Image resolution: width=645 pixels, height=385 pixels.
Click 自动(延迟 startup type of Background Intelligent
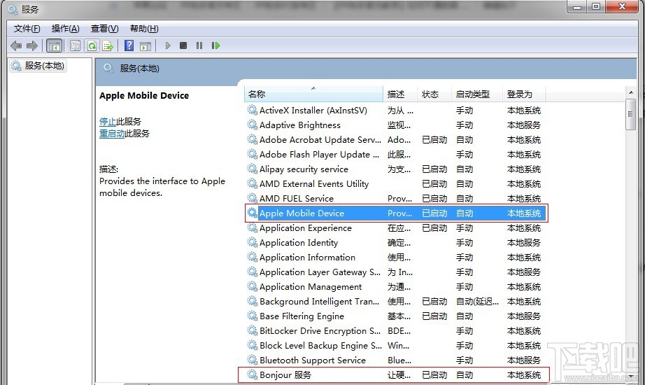(477, 302)
